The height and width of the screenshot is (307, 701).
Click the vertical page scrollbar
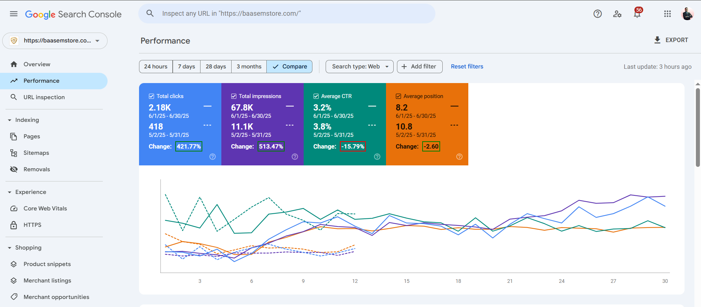698,127
